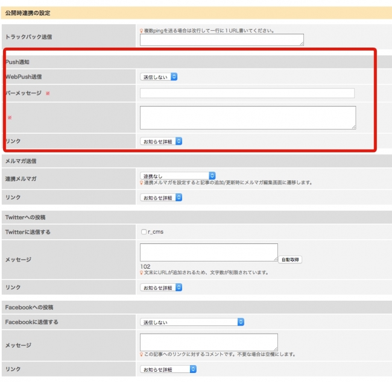Open the リンク dropdown under Twitterへの投稿

click(161, 287)
